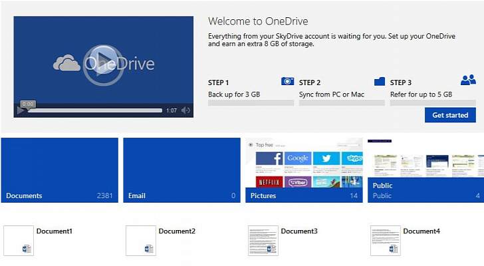Open Document3 Word file thumbnail
Image resolution: width=484 pixels, height=266 pixels.
pos(263,241)
